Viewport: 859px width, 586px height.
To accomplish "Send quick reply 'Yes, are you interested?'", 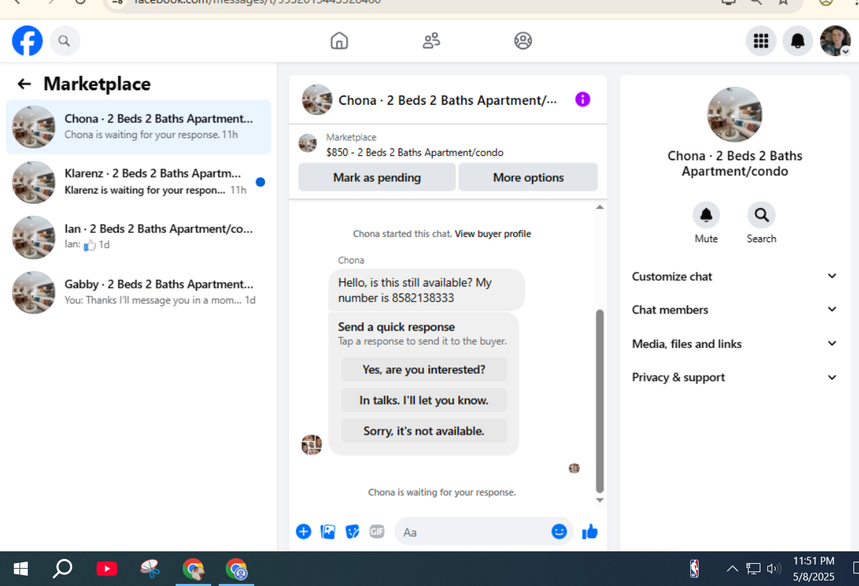I will (424, 370).
